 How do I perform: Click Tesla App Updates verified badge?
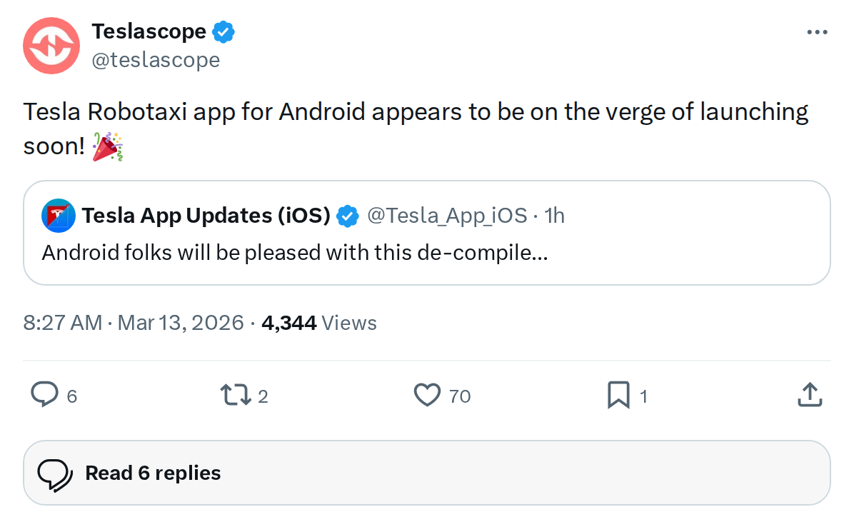pyautogui.click(x=348, y=214)
